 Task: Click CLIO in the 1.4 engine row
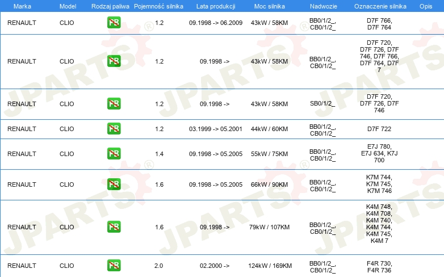pos(66,154)
